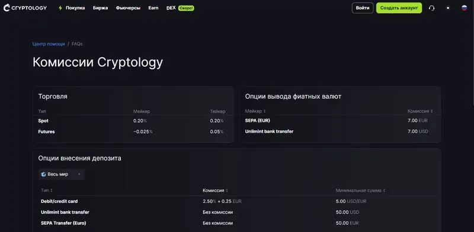Viewport: 474px width, 232px height.
Task: Click the 7.00 EUR commission value
Action: point(418,121)
